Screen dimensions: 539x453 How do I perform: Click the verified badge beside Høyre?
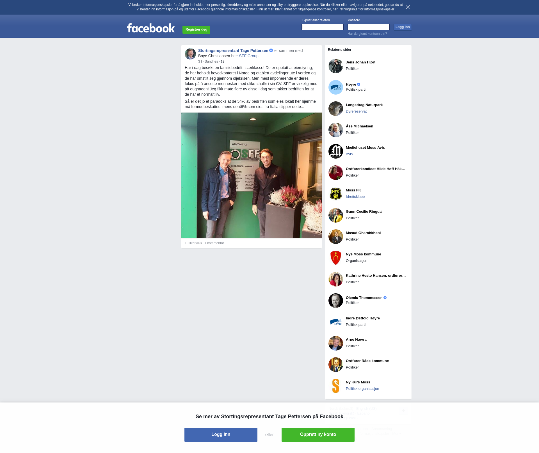358,84
